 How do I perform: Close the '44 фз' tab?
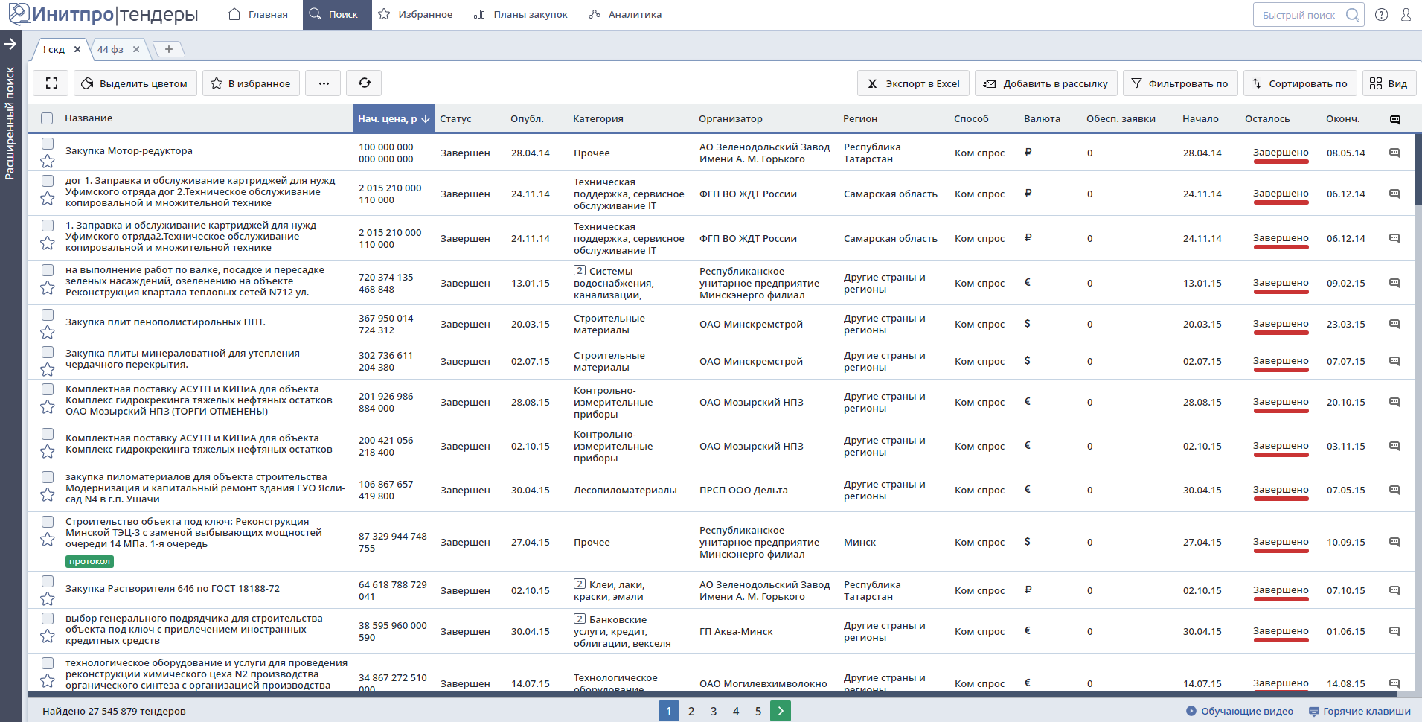[136, 50]
